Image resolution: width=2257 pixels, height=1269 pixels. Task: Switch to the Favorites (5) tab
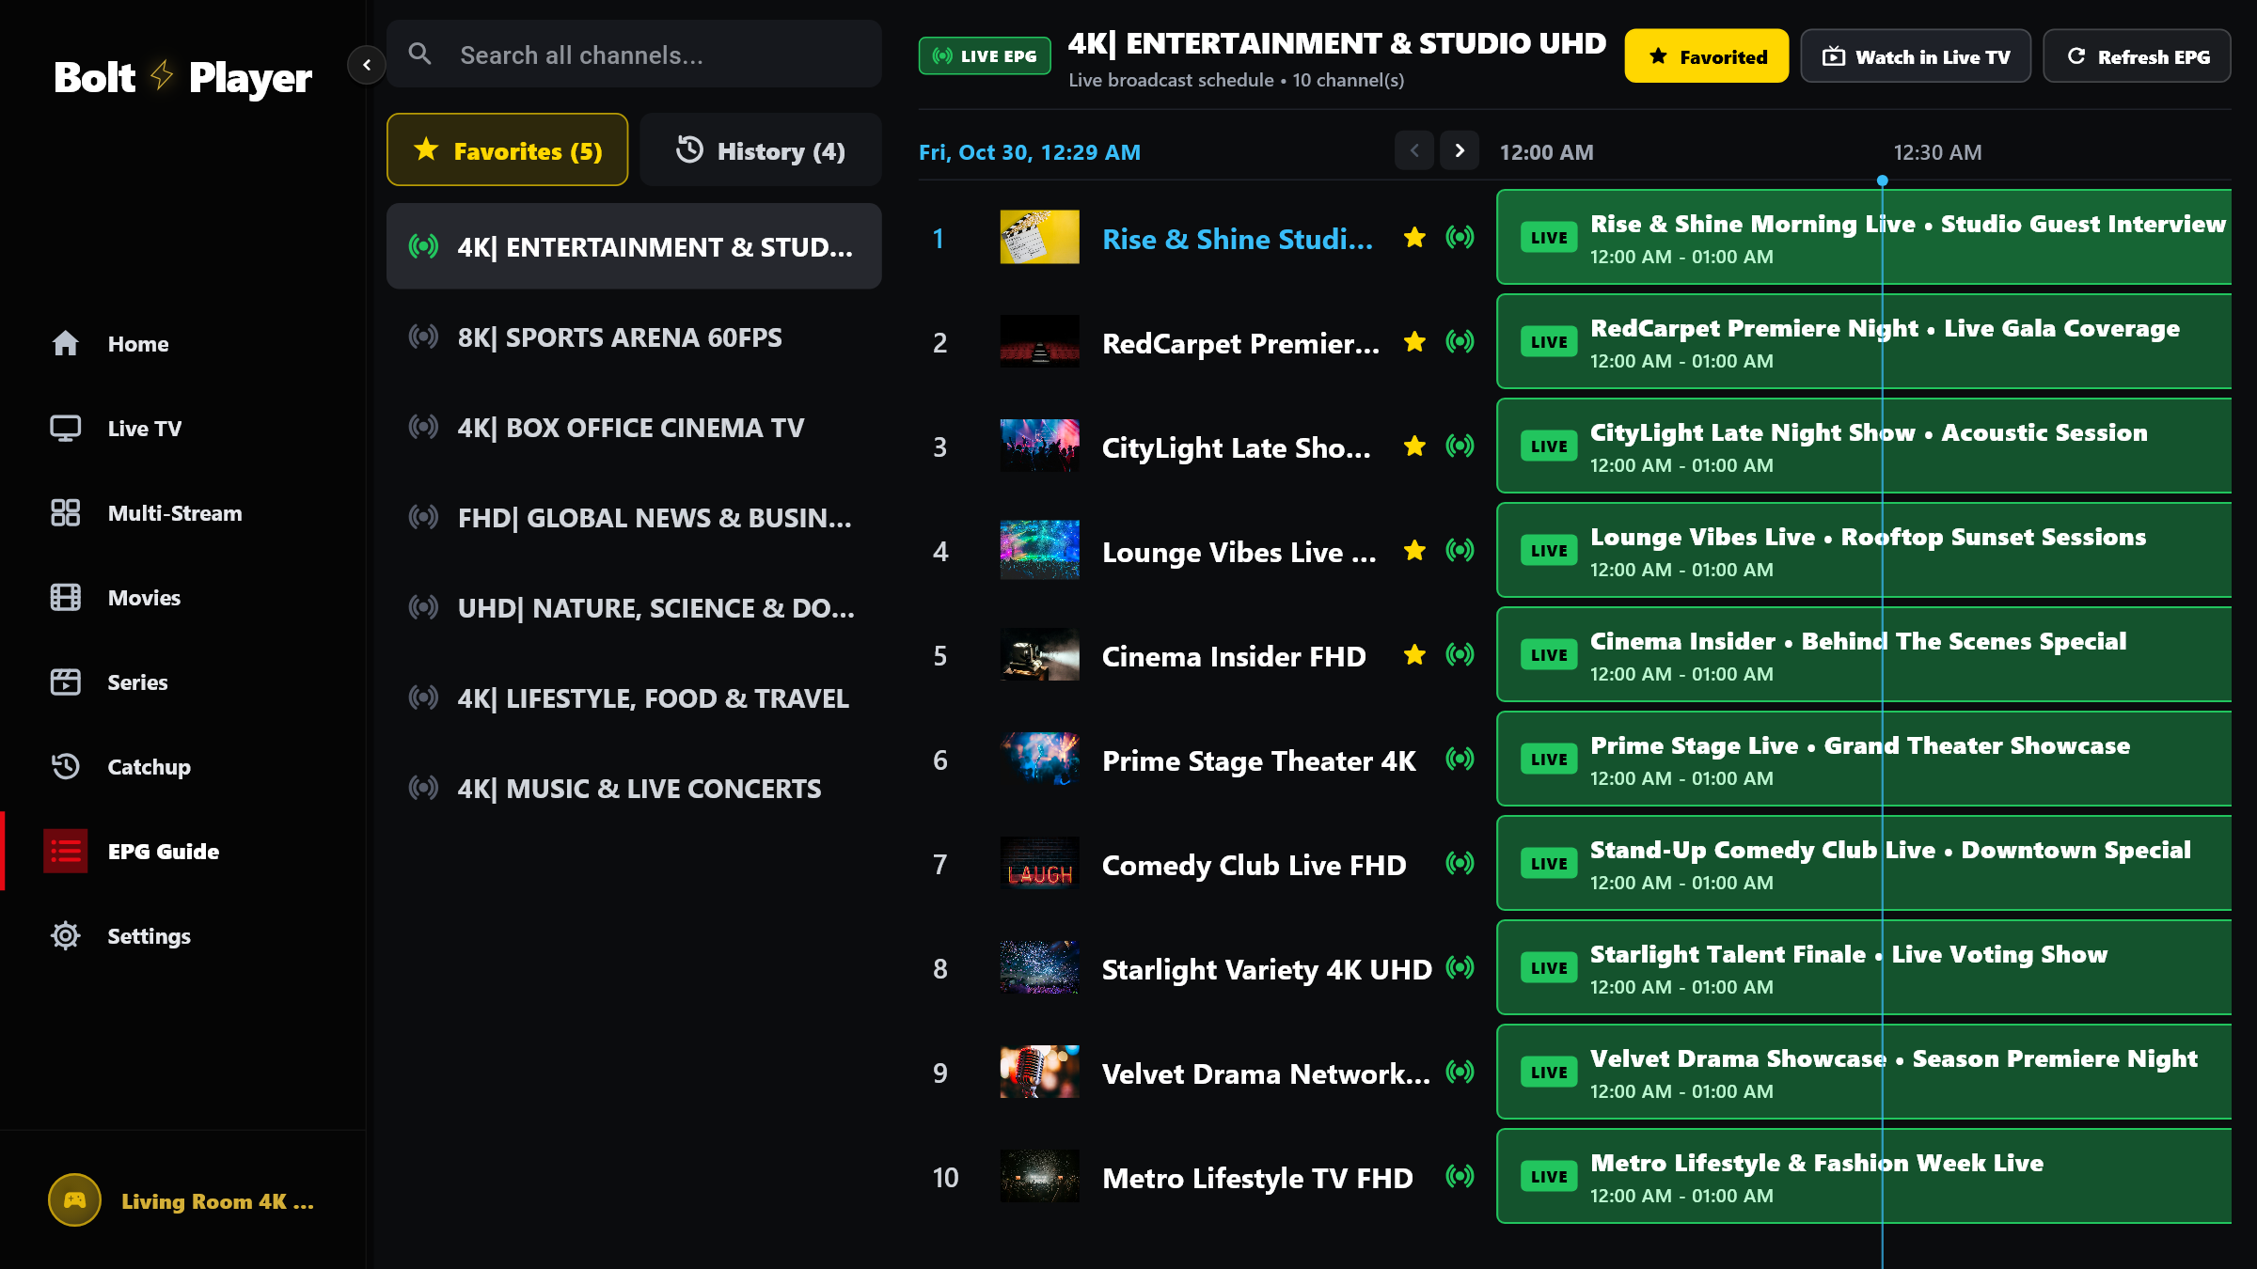coord(507,150)
